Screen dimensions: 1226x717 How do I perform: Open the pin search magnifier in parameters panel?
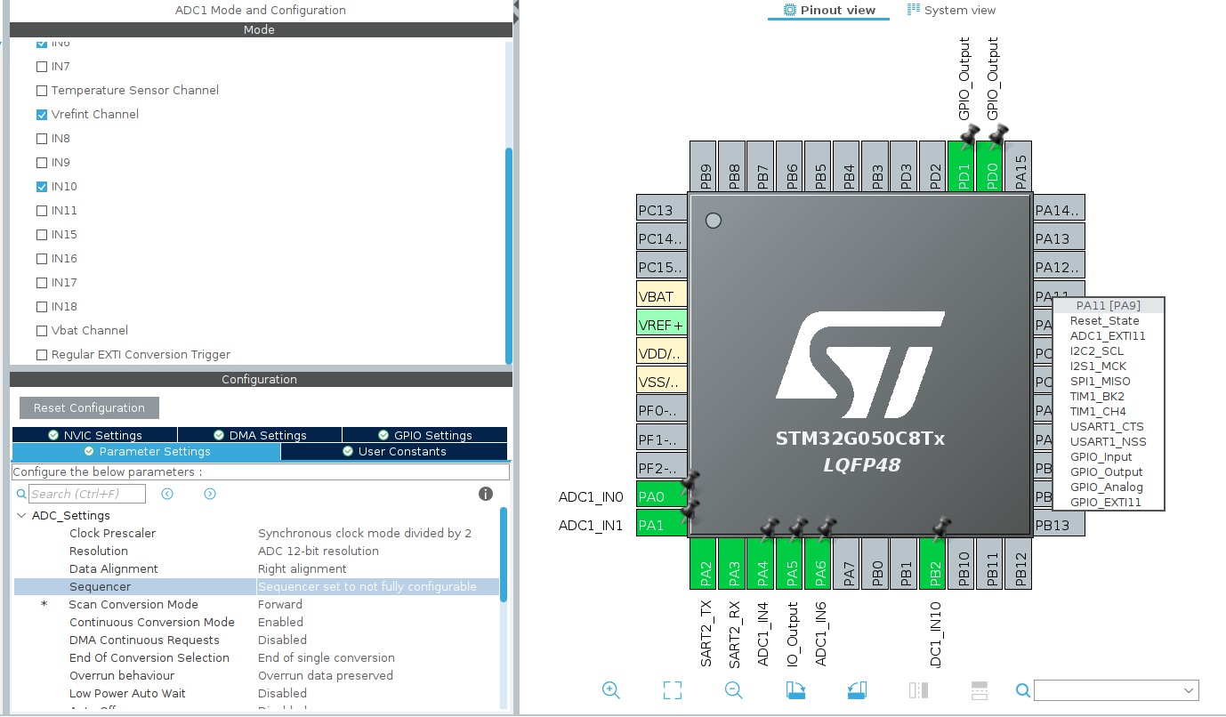click(20, 494)
